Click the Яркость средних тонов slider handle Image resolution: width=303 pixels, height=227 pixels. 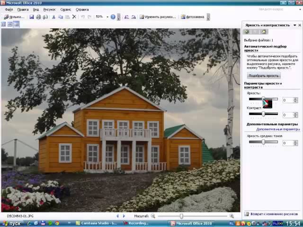(x=263, y=142)
